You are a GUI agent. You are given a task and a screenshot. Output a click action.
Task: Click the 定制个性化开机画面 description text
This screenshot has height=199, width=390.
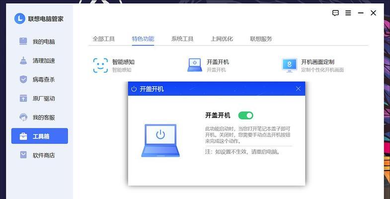pos(322,70)
